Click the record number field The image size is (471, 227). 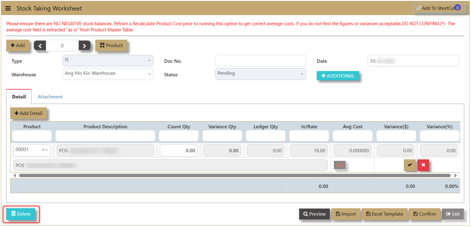[x=62, y=46]
